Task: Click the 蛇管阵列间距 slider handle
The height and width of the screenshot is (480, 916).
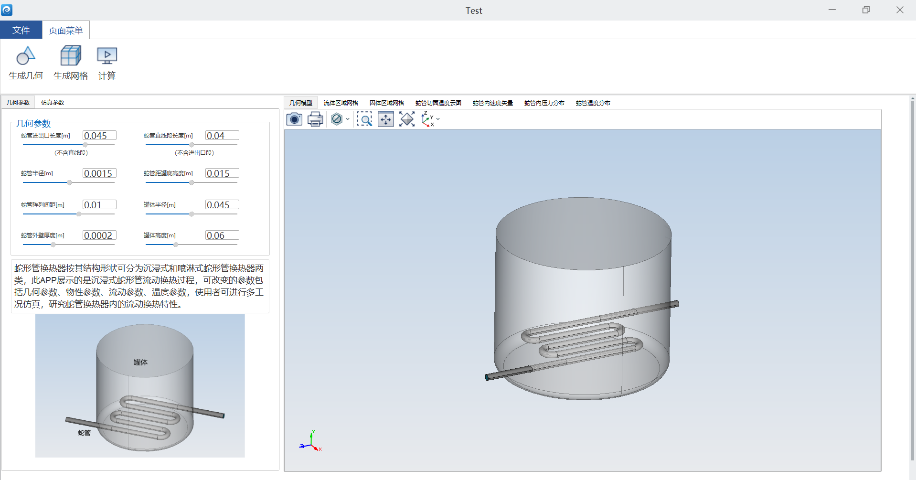Action: (79, 214)
